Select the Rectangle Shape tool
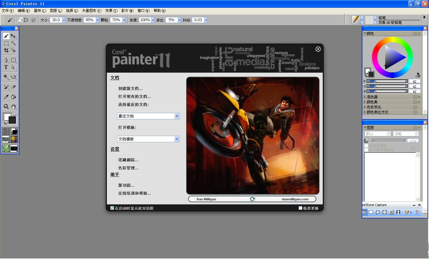Viewport: 429px width, 259px height. click(x=13, y=60)
